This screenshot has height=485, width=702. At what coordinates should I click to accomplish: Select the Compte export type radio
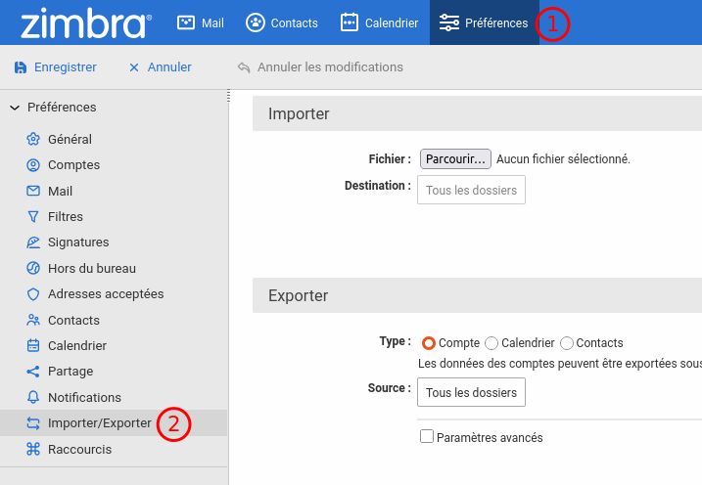tap(428, 343)
